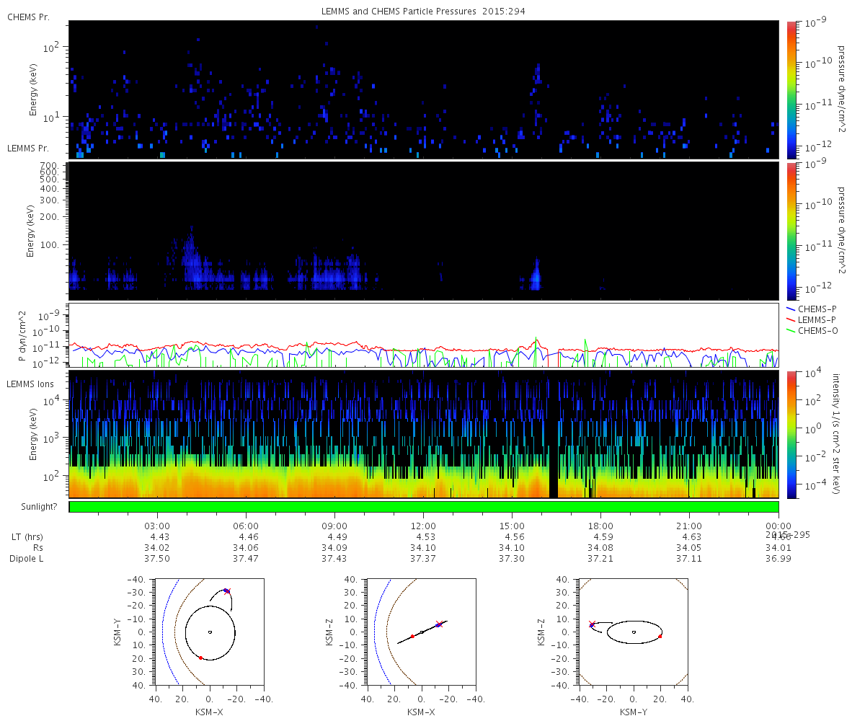865x721 pixels.
Task: Click the 'LT (hrs)' row label
Action: 25,537
